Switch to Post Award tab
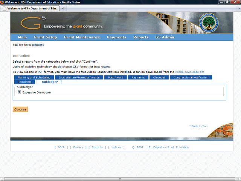 (116, 77)
